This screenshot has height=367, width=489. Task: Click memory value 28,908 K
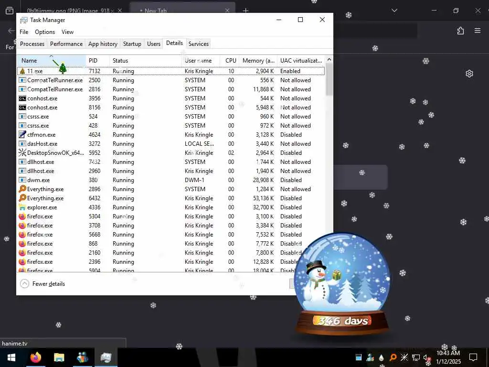click(x=263, y=180)
